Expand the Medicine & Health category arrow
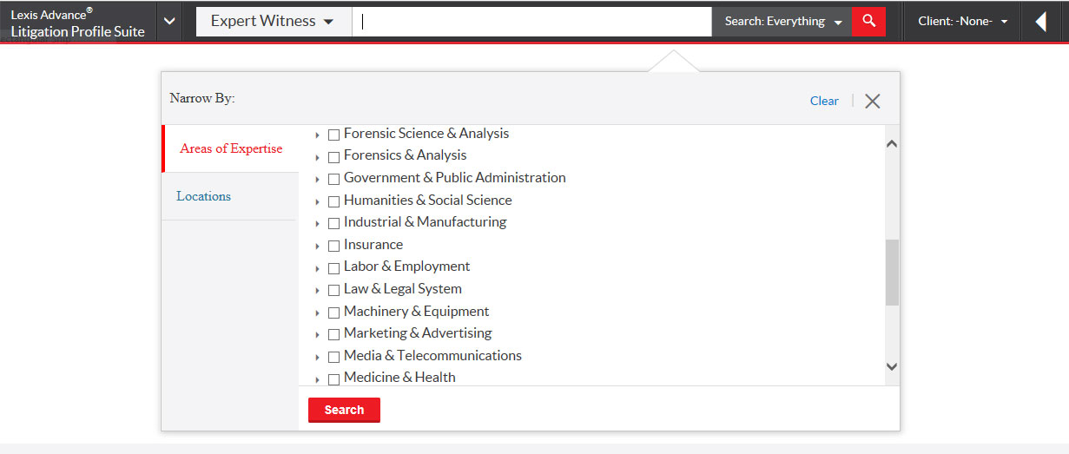The height and width of the screenshot is (454, 1069). [x=318, y=379]
